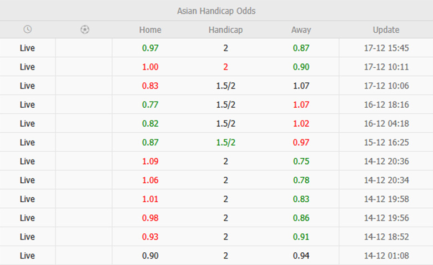Click the Handicap column header
This screenshot has width=433, height=265.
coord(225,30)
